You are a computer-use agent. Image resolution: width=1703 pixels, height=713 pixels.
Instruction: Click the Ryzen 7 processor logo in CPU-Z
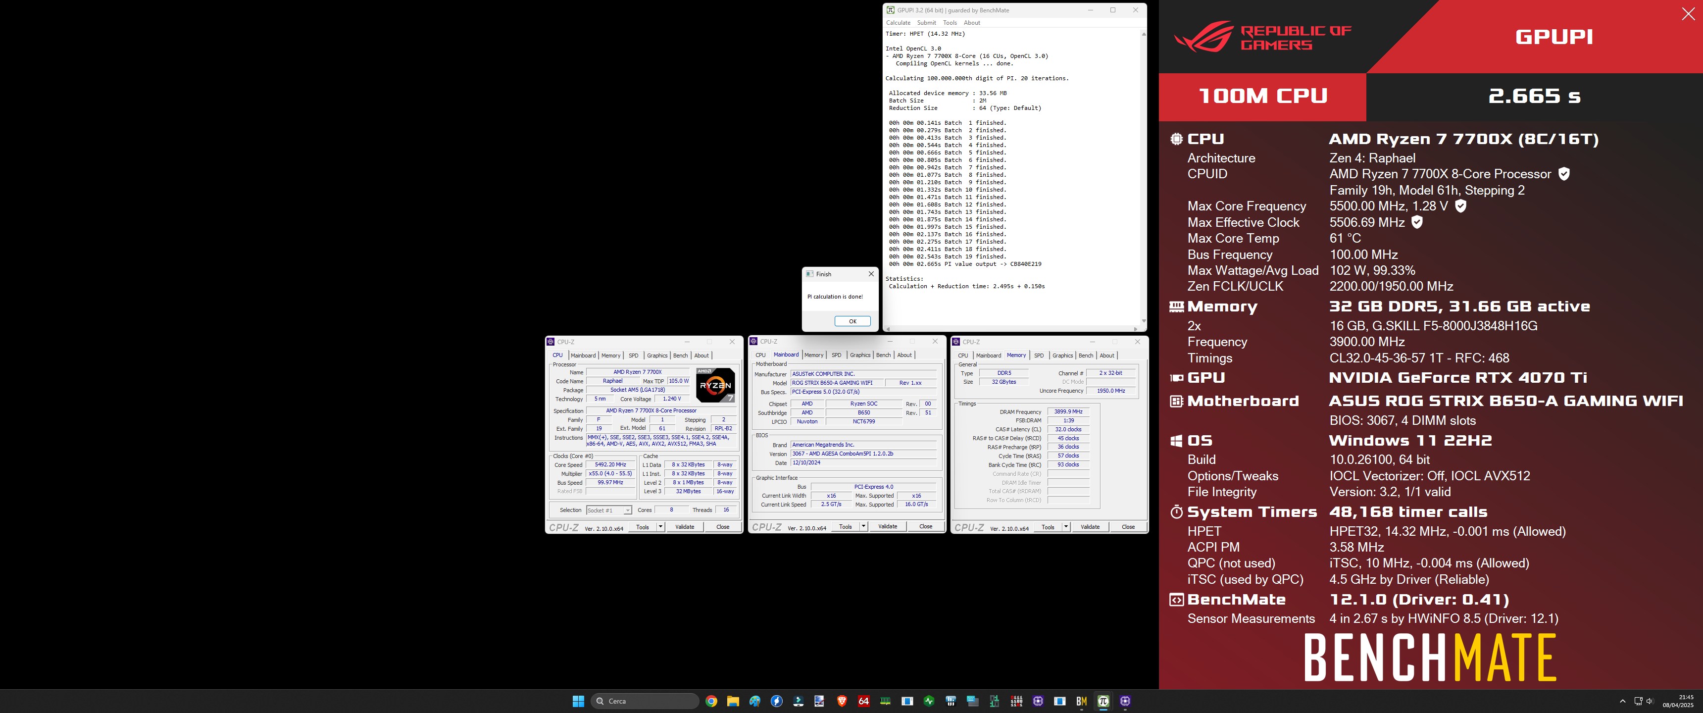click(715, 385)
